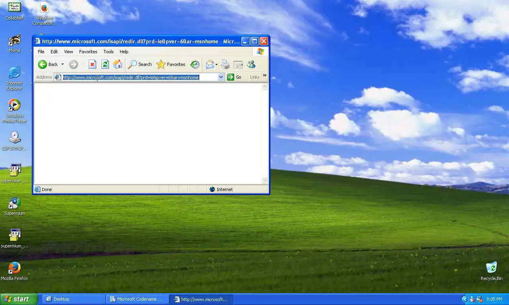
Task: Select the GSP1RMCP disc desktop icon
Action: click(15, 141)
